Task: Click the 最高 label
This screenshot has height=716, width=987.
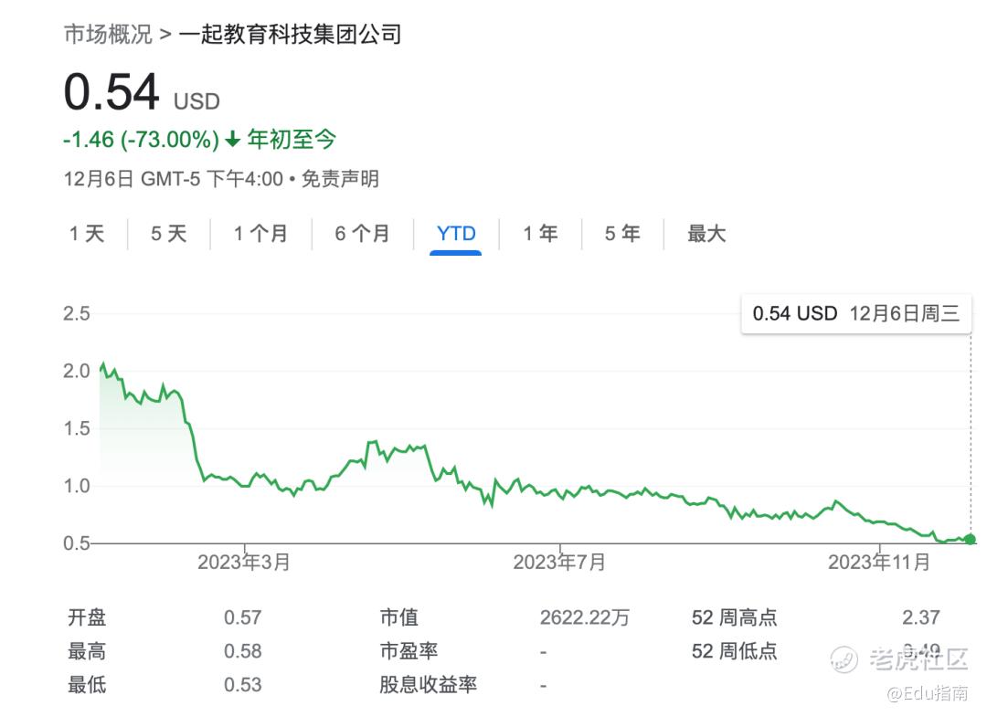Action: 87,651
